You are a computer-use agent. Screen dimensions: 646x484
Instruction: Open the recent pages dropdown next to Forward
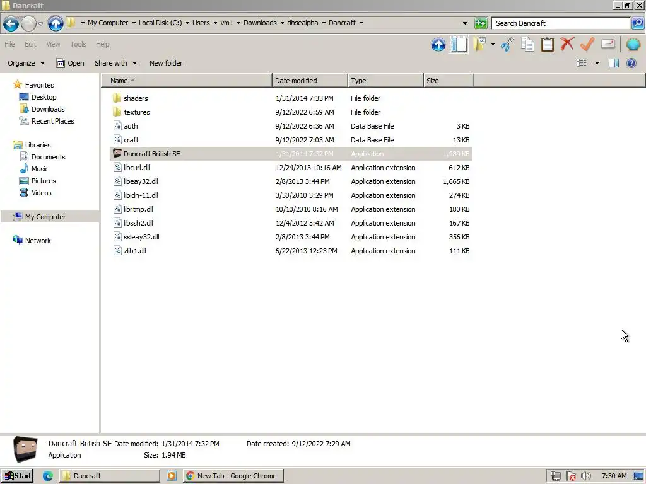pos(41,24)
